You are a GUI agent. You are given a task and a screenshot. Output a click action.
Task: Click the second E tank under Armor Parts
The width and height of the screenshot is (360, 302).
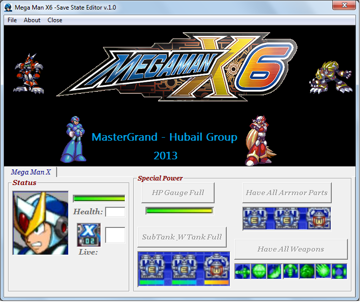pyautogui.click(x=287, y=218)
